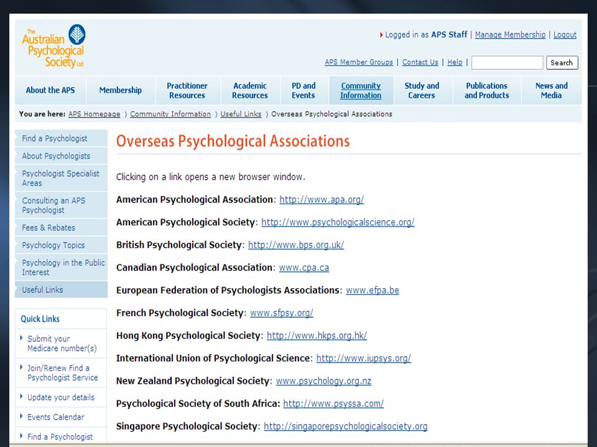The width and height of the screenshot is (597, 447).
Task: Click 'Logged in as APS Staff' text
Action: [x=426, y=35]
